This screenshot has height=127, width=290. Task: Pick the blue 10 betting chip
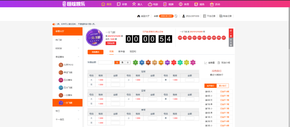pos(142,62)
